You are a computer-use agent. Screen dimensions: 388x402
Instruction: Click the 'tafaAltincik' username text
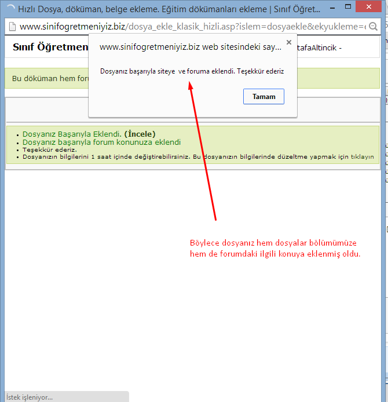tap(317, 47)
